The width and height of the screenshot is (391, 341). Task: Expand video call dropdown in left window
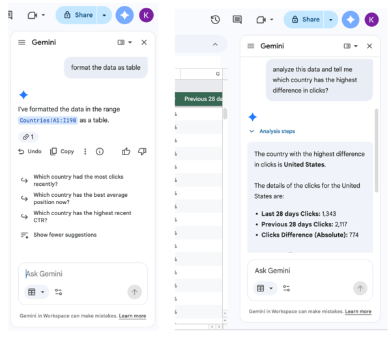(x=44, y=15)
